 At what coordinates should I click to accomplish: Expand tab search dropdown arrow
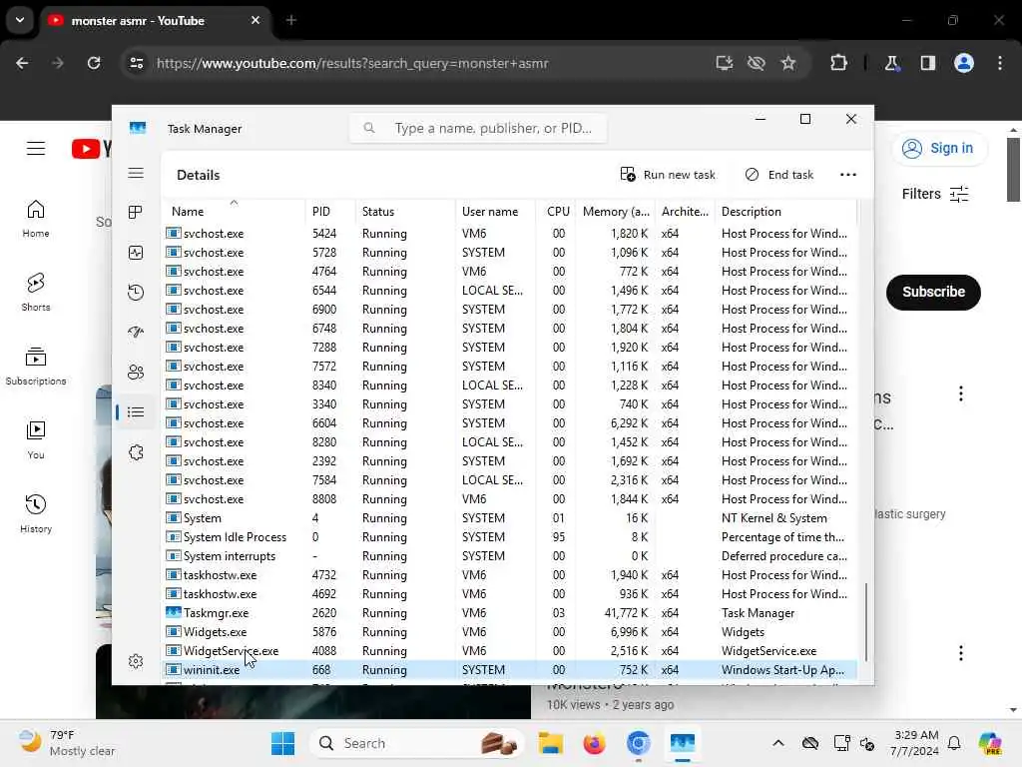coord(20,20)
